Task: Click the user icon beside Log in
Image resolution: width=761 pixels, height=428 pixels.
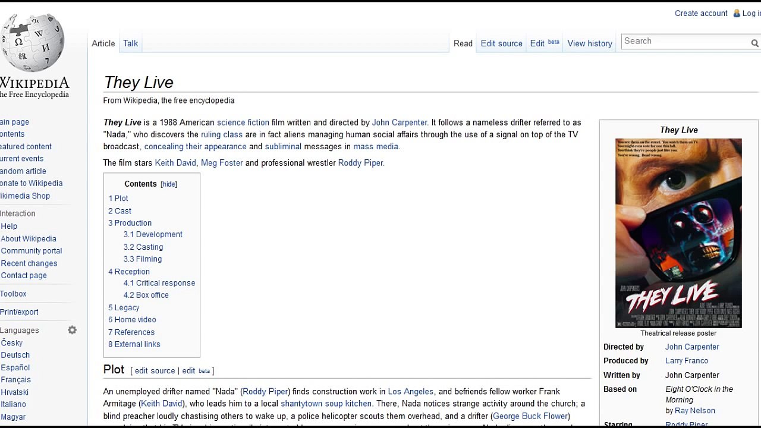Action: tap(737, 13)
